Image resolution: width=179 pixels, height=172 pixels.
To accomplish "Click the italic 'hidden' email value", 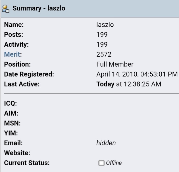I will coord(106,143).
